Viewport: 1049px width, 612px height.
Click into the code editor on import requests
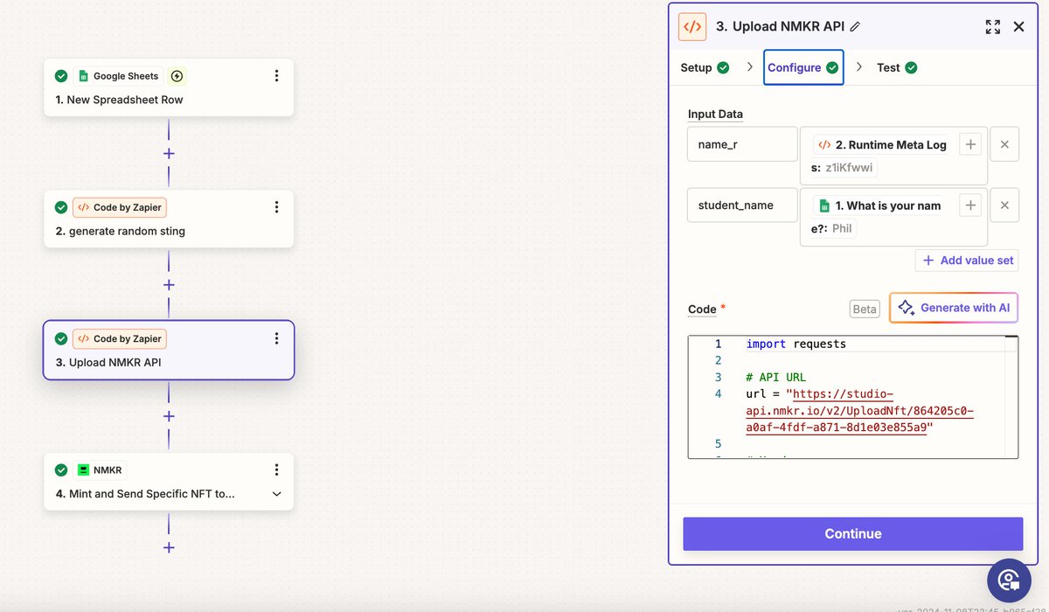click(x=795, y=344)
